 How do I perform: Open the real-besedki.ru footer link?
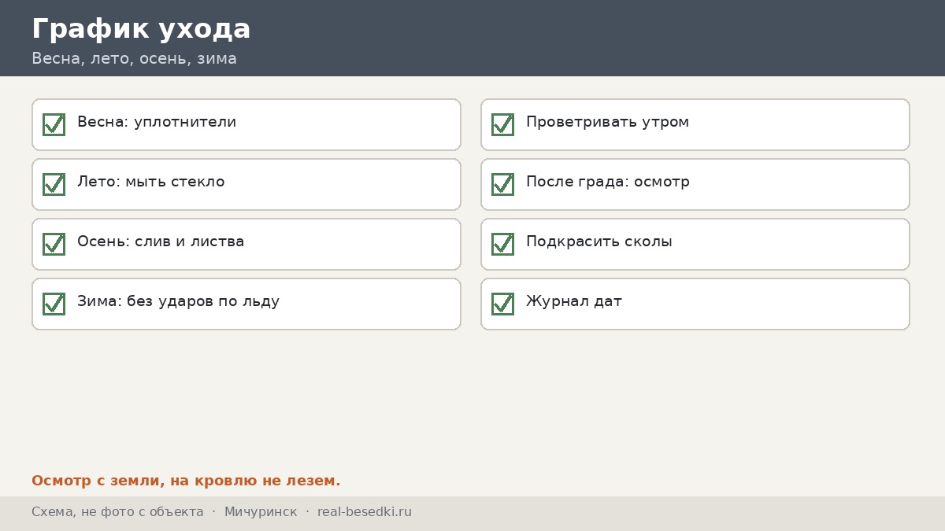(365, 512)
